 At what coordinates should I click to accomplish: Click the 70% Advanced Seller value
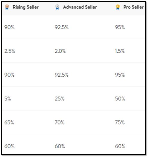[59, 123]
